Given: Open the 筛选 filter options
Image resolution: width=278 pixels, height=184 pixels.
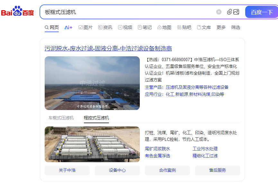Looking at the screenshot, I should pyautogui.click(x=236, y=27).
